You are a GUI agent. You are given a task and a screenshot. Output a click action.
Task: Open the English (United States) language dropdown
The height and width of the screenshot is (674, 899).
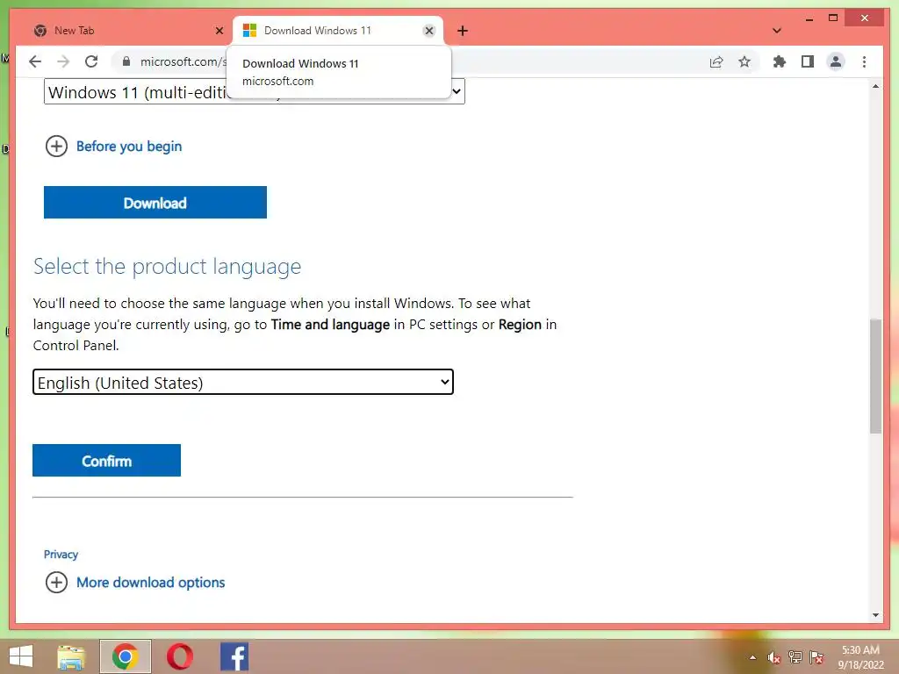243,383
